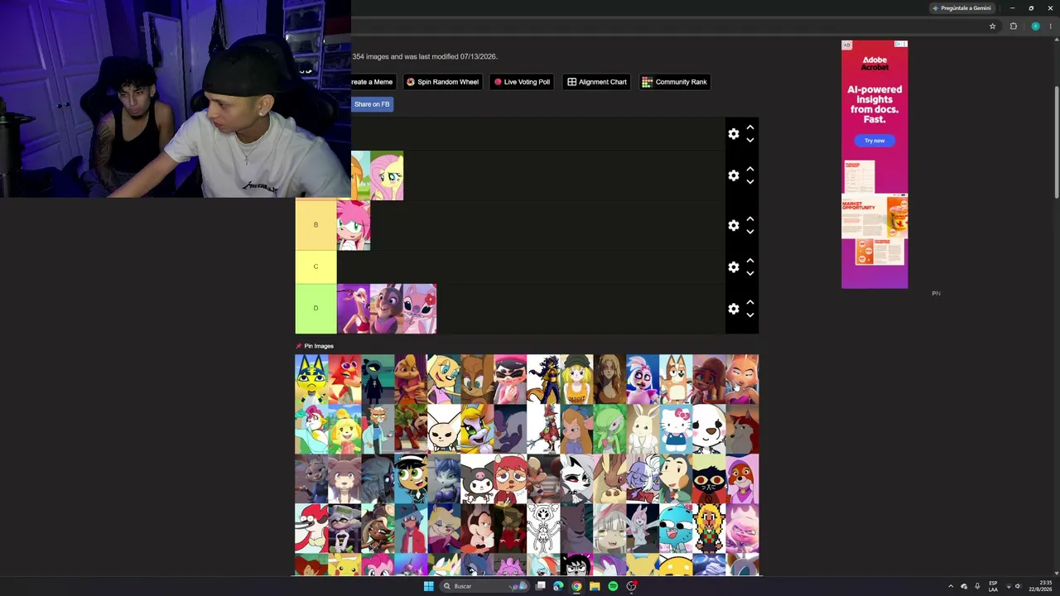Click the Try now button in Adobe ad

874,141
